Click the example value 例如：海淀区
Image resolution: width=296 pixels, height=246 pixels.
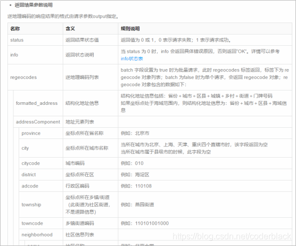135,175
